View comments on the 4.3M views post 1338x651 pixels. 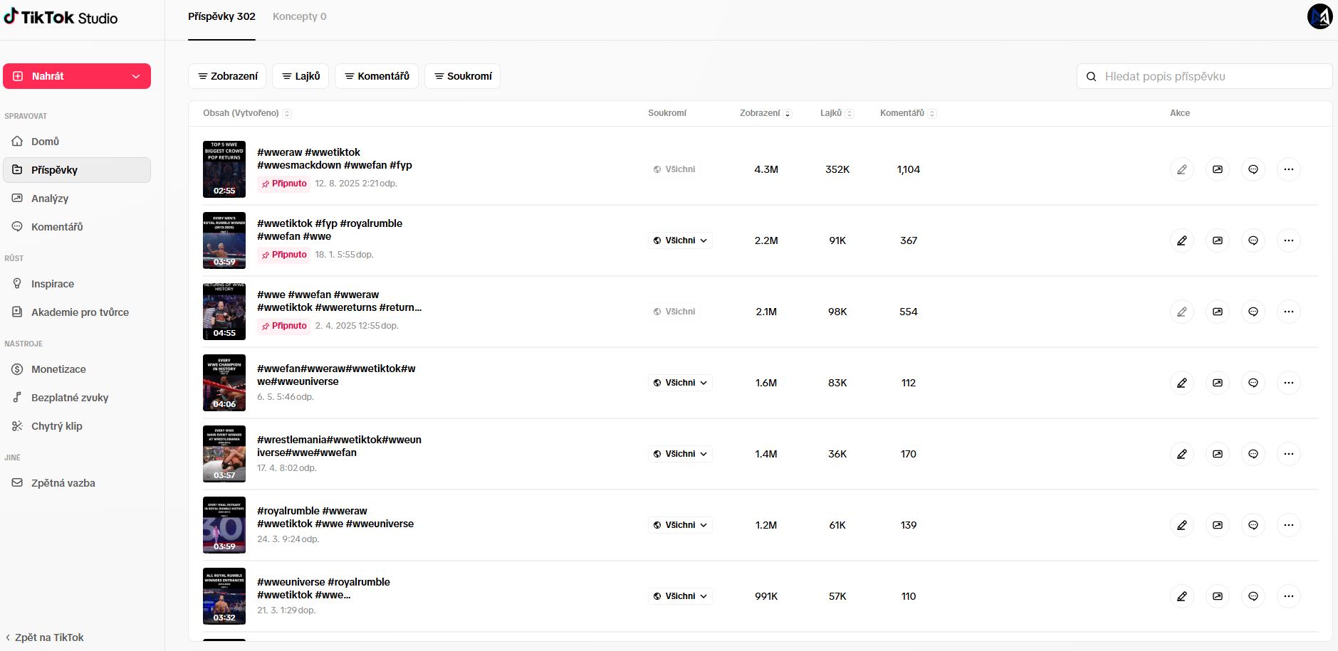(x=1253, y=169)
